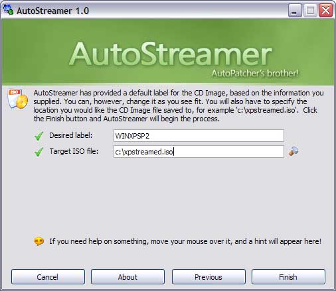This screenshot has width=336, height=291.
Task: Click the Desired label caption text
Action: click(71, 135)
